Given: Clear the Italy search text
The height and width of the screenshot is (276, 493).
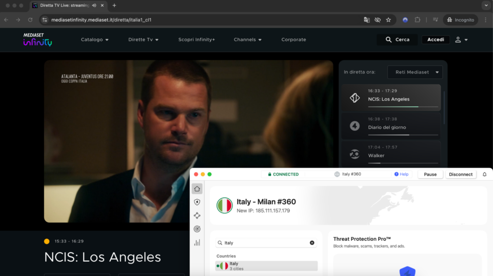Looking at the screenshot, I should click(x=312, y=243).
